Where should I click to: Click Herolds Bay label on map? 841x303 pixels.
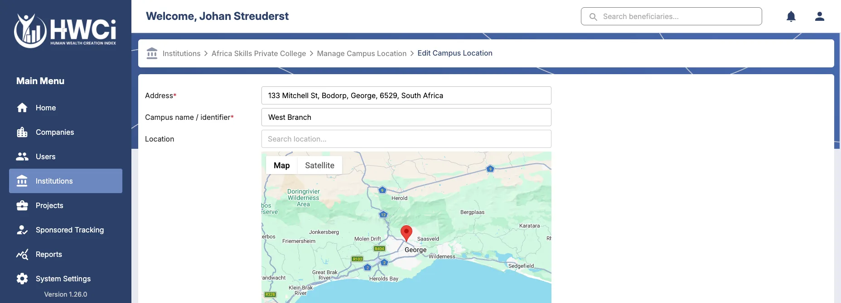point(384,279)
